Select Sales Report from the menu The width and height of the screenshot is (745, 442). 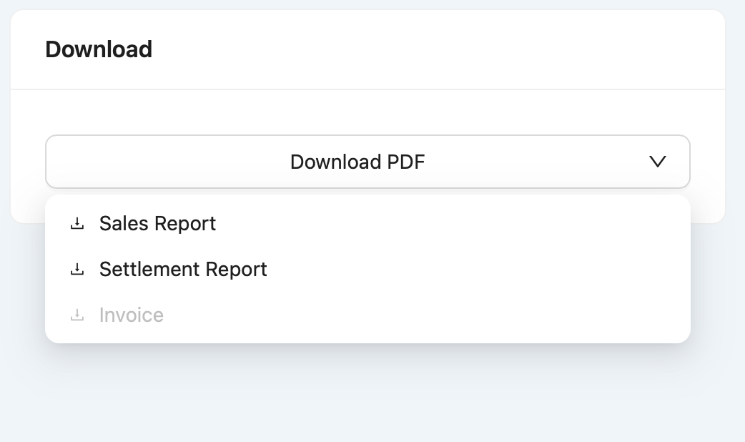[x=157, y=224]
